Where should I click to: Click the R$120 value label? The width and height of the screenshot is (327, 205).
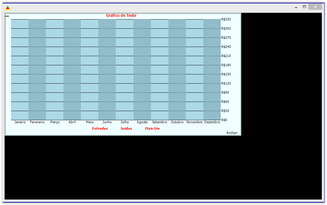click(226, 83)
